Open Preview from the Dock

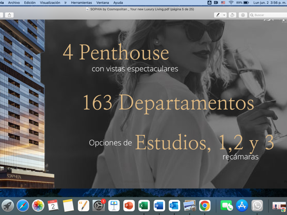pos(190,205)
